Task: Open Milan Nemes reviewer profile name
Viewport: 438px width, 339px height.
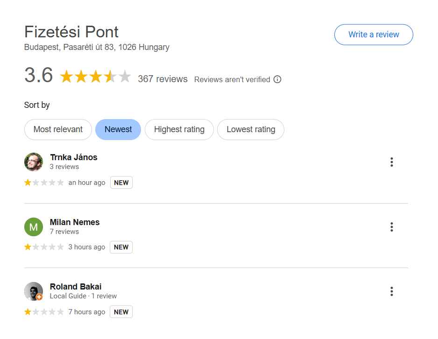Action: (75, 222)
